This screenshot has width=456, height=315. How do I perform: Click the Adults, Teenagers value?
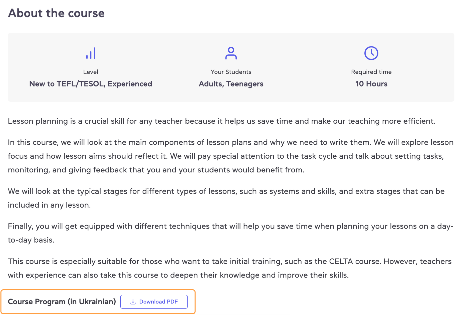point(231,84)
